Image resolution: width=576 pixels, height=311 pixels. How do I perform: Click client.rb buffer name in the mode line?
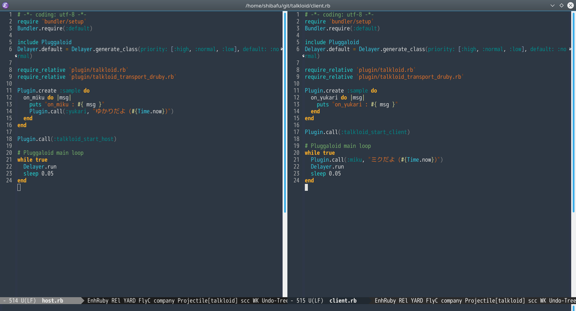(x=343, y=300)
